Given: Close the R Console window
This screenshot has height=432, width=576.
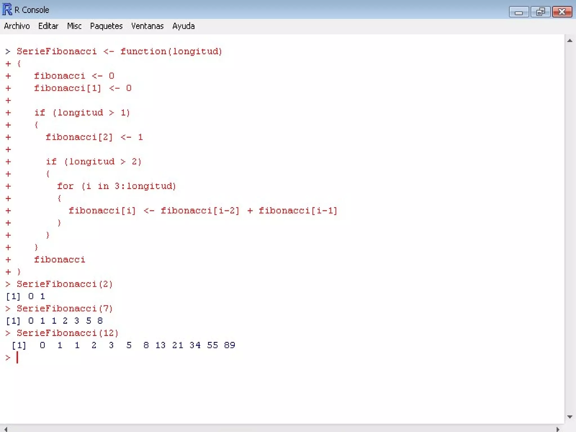Looking at the screenshot, I should [x=562, y=12].
